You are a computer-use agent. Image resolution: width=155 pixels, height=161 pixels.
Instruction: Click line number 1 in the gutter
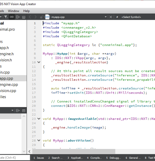[x=35, y=23]
